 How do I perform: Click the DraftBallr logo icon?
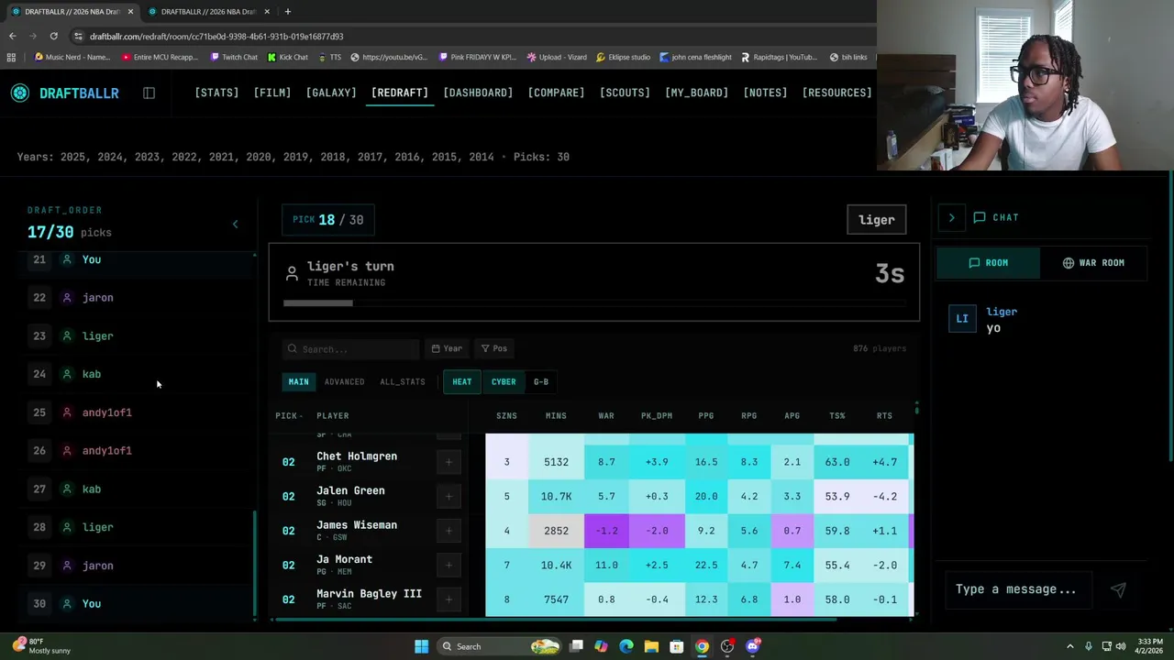[20, 93]
